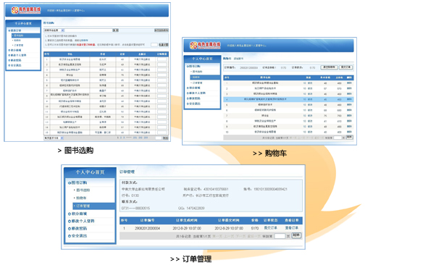Screen dimensions: 423x273
Task: Click 个人中心首页 header in order management panel
Action: tap(90, 172)
